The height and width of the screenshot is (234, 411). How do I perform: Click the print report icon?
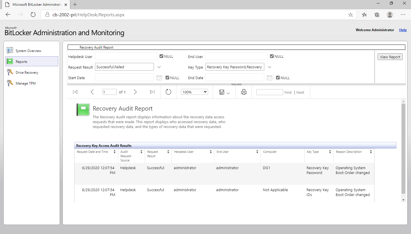coord(243,92)
